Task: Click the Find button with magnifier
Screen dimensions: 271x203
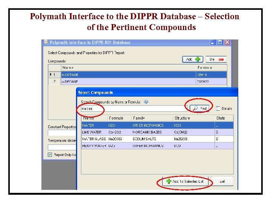Action: click(199, 108)
